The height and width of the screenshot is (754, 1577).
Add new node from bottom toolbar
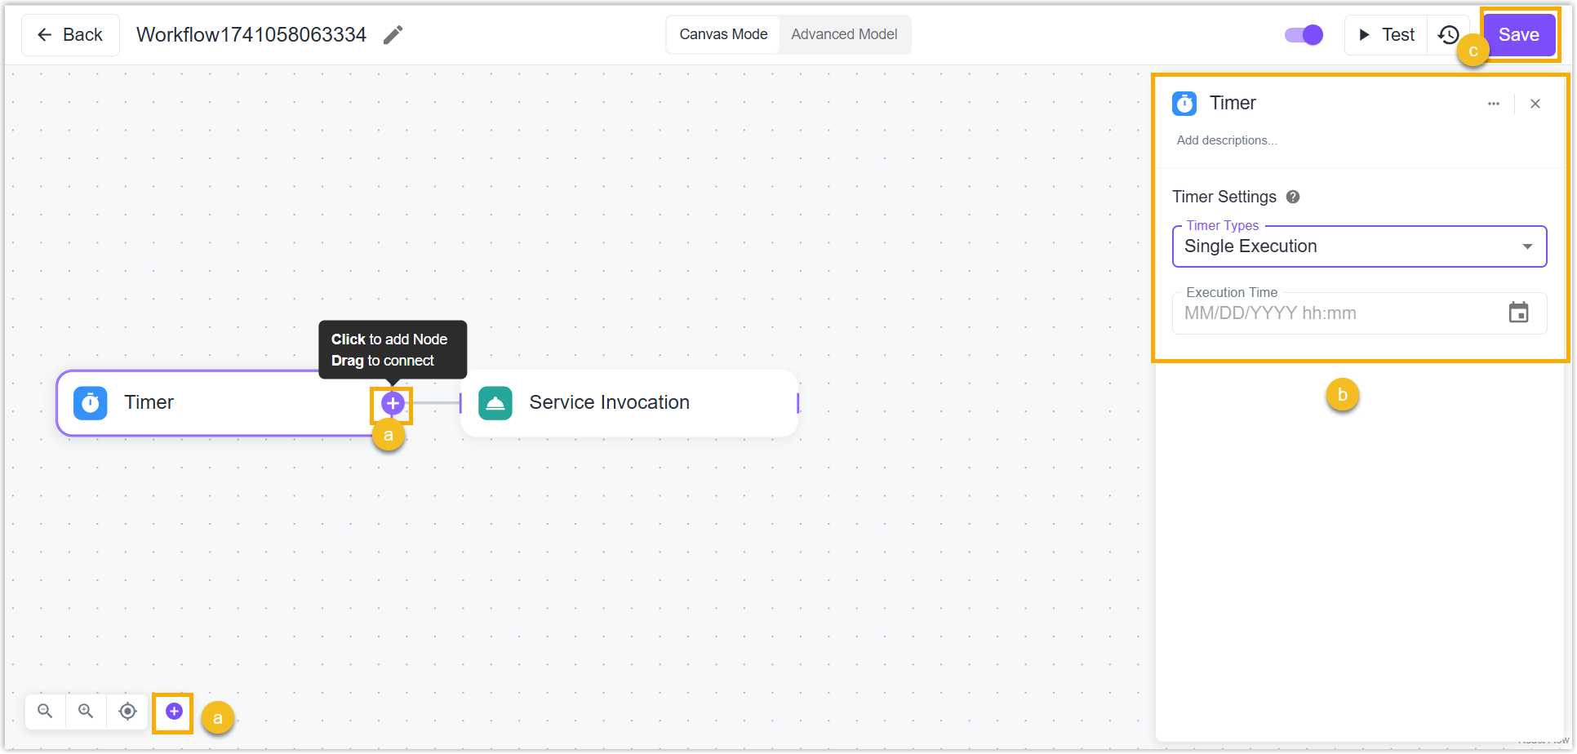174,712
